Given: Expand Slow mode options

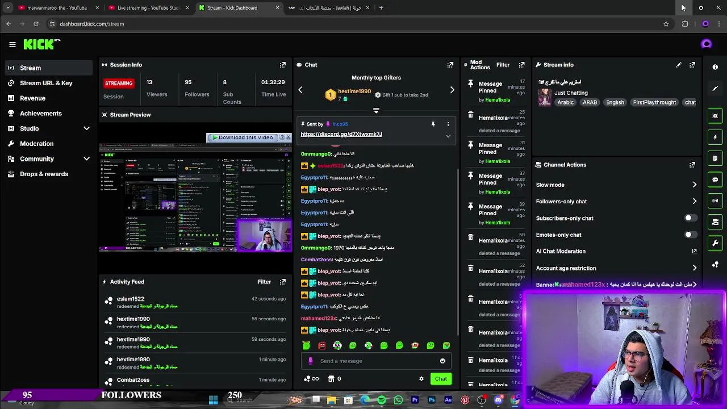Looking at the screenshot, I should click(x=694, y=185).
